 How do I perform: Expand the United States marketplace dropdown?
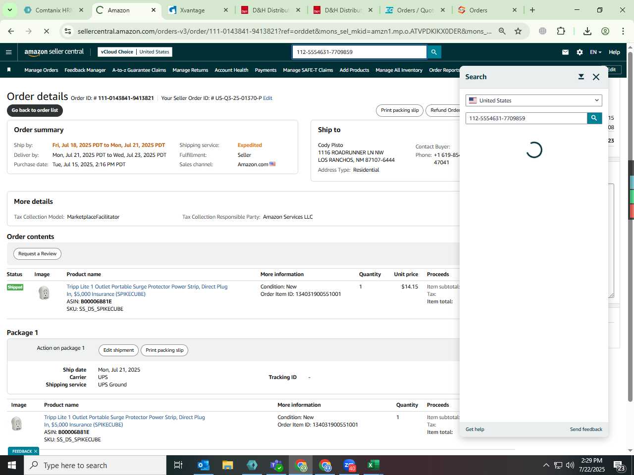(534, 100)
